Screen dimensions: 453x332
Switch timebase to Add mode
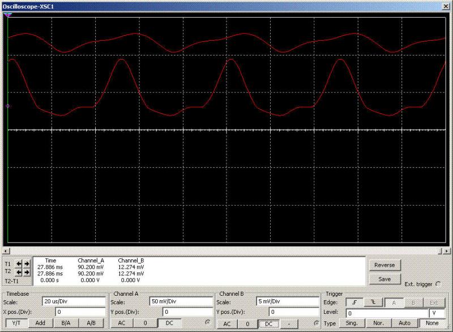40,323
